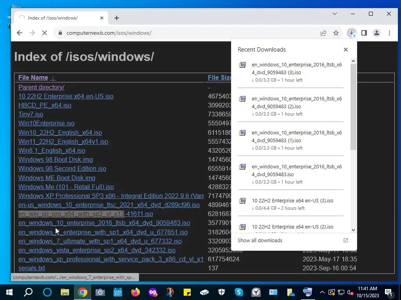The height and width of the screenshot is (300, 401).
Task: Bookmark this page with the star icon
Action: tap(336, 33)
